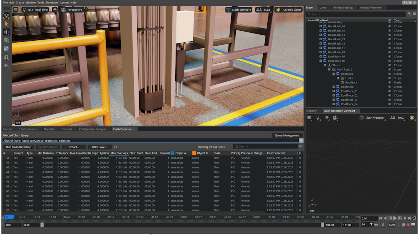Expand the HoodRack_13 tree node

(x=321, y=39)
